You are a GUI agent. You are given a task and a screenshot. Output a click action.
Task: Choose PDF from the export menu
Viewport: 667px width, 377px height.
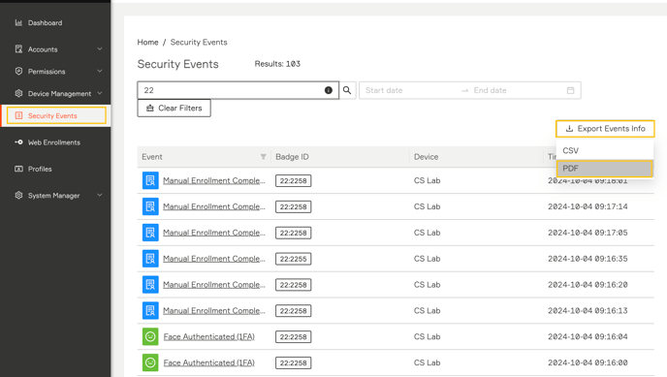pos(605,169)
